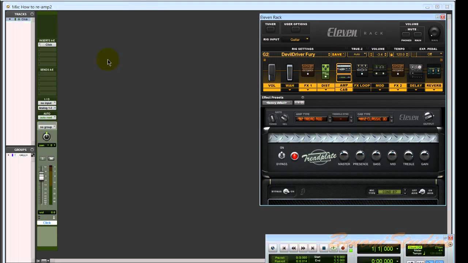Click the Click track fader
This screenshot has height=263, width=468.
pos(42,176)
